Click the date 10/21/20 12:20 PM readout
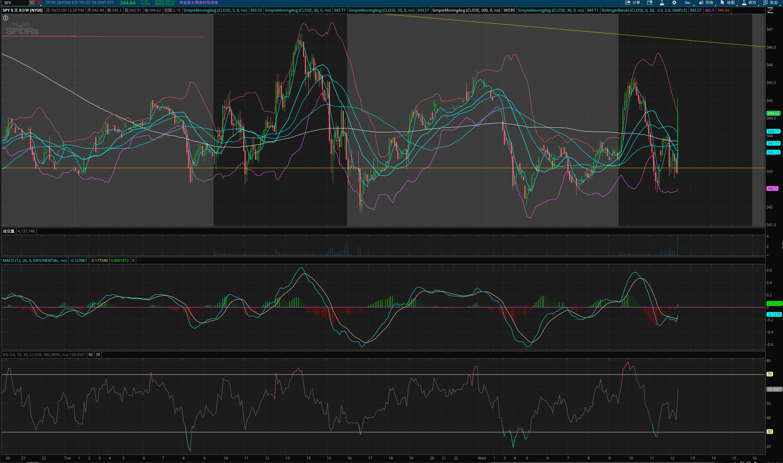The height and width of the screenshot is (463, 783). click(x=65, y=10)
